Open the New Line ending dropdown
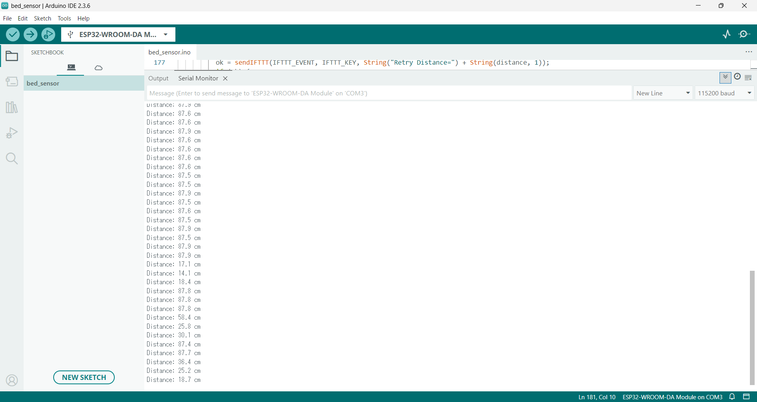 click(x=663, y=93)
